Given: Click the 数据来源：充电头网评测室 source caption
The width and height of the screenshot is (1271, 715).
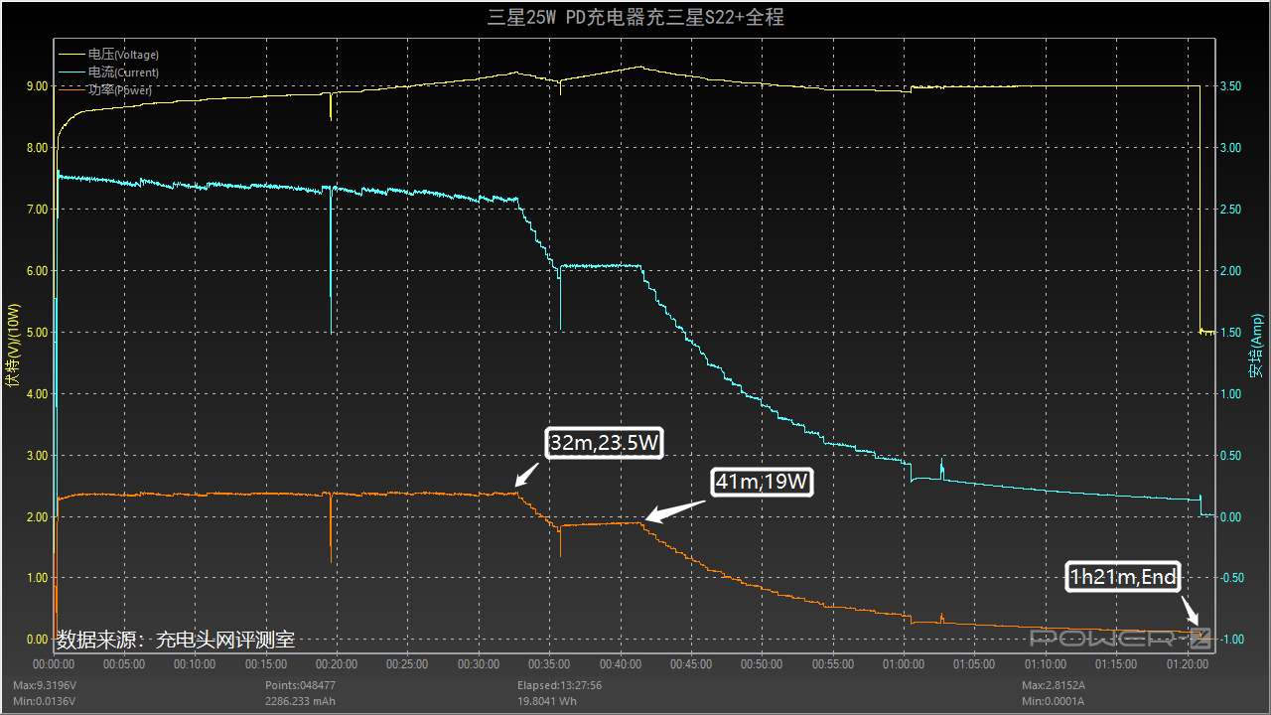Looking at the screenshot, I should point(176,641).
